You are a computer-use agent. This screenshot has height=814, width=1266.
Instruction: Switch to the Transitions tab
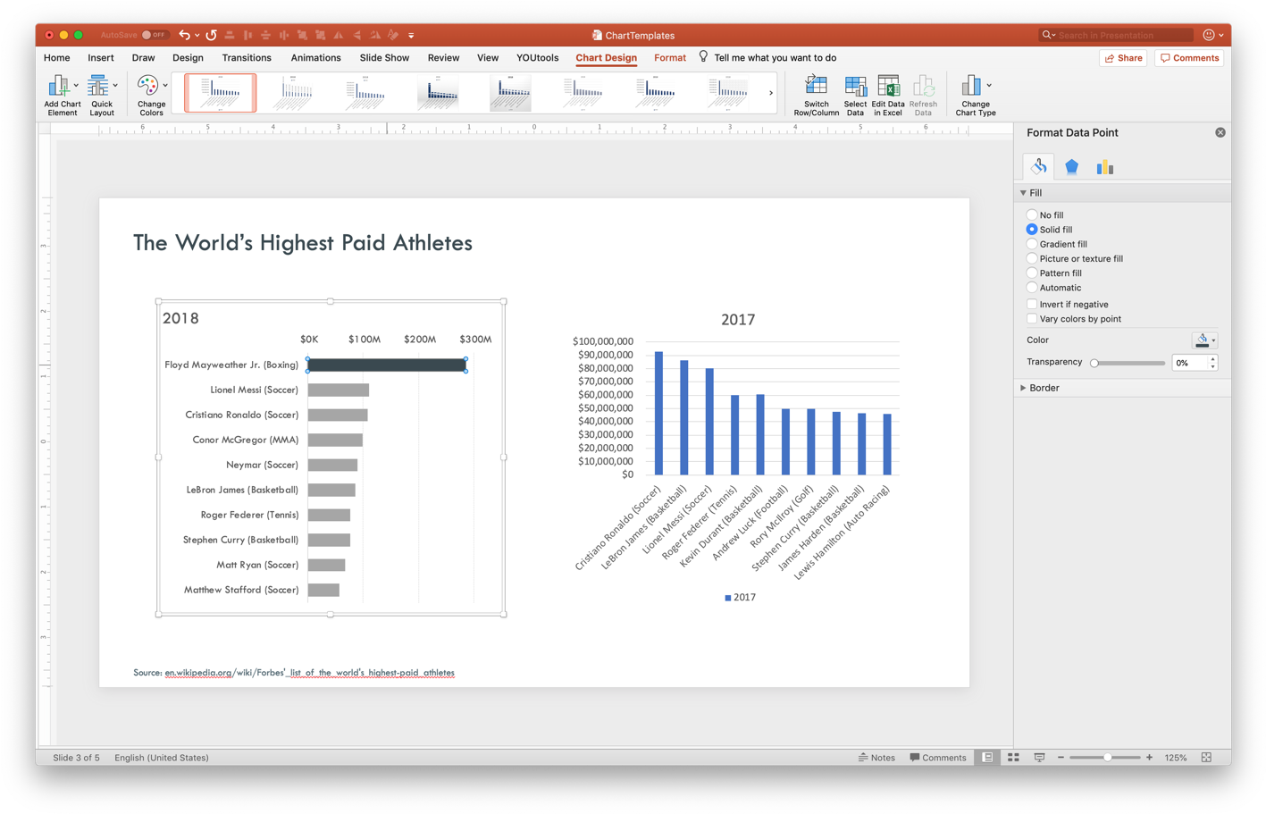coord(247,57)
